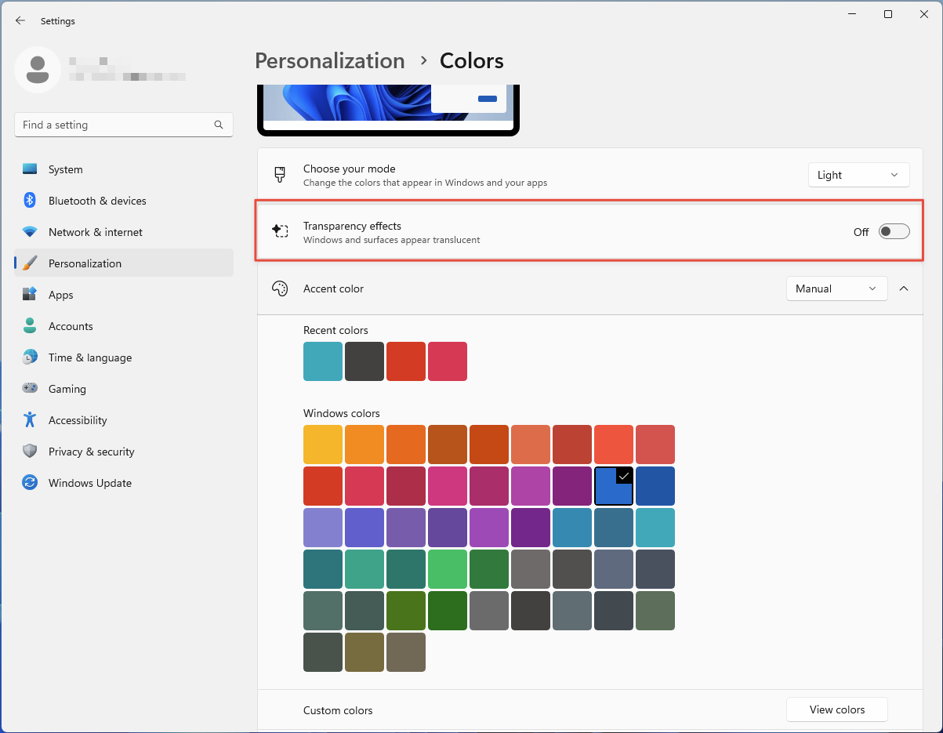The height and width of the screenshot is (733, 943).
Task: Open Privacy & security page
Action: pyautogui.click(x=124, y=452)
